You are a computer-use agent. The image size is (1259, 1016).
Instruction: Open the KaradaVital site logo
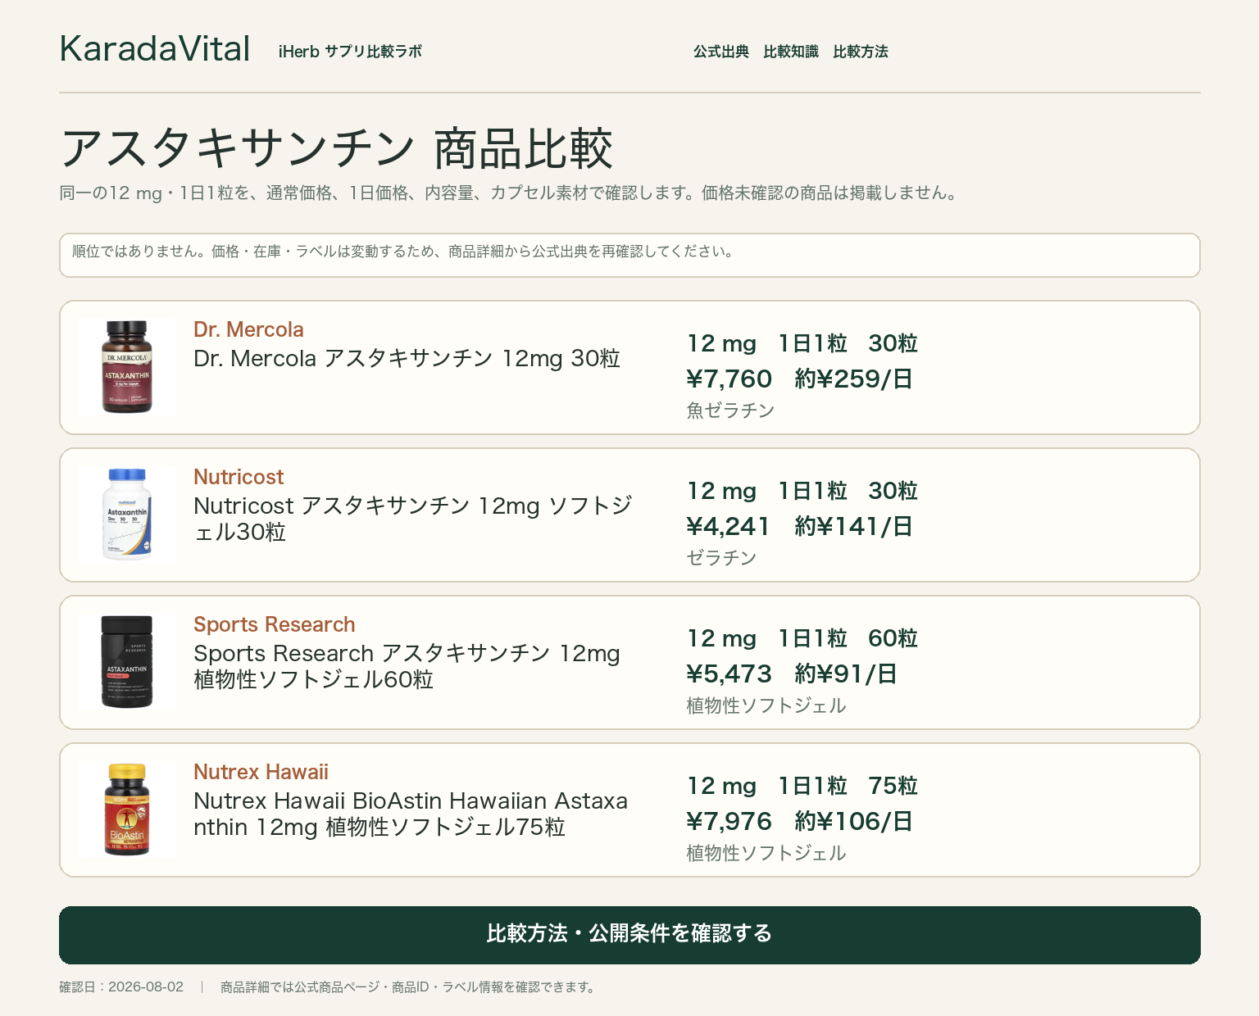click(x=155, y=49)
